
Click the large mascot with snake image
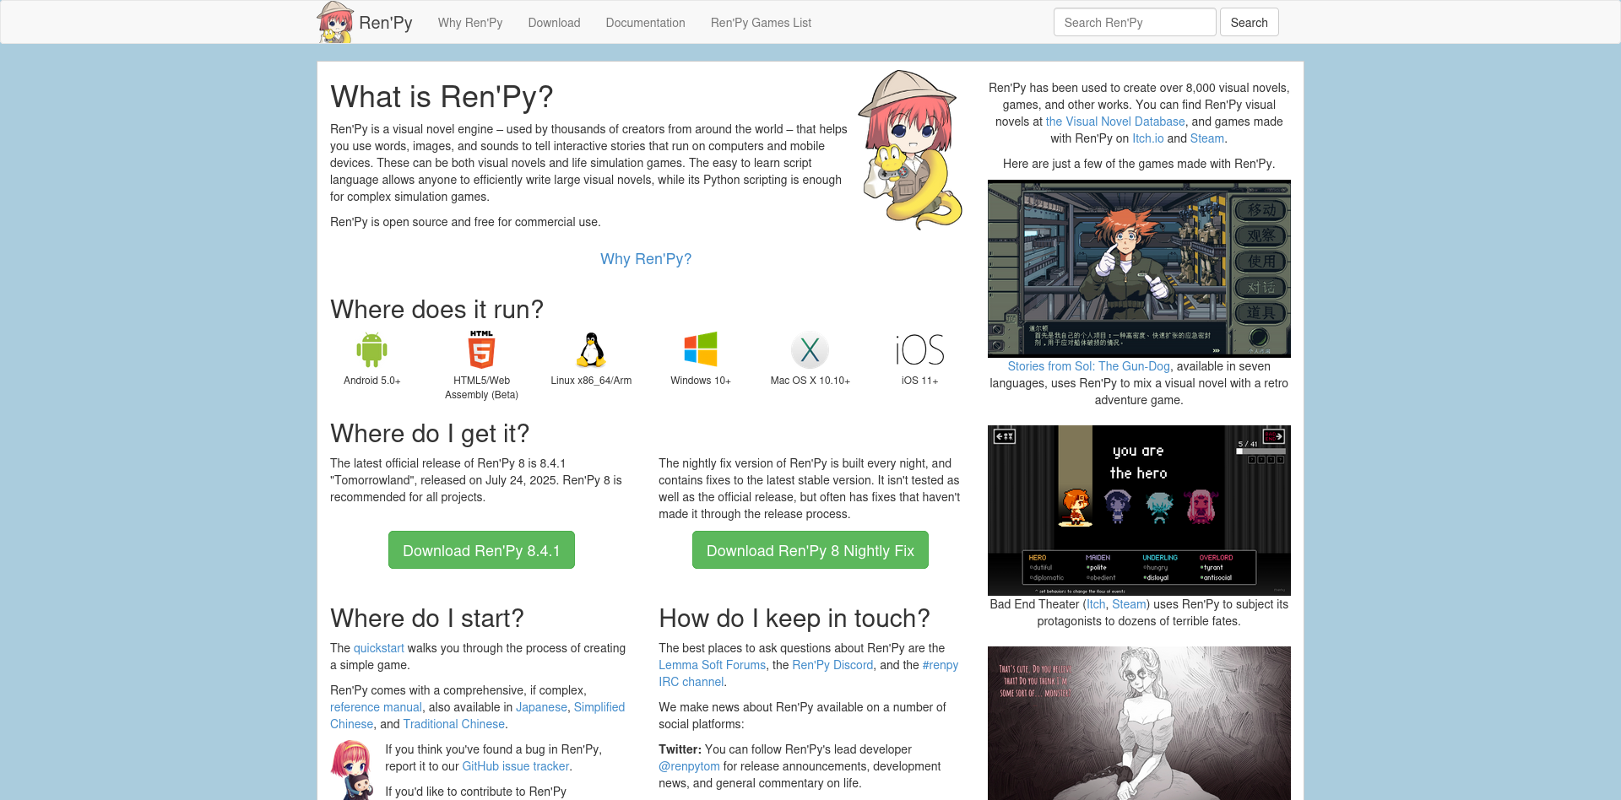910,149
